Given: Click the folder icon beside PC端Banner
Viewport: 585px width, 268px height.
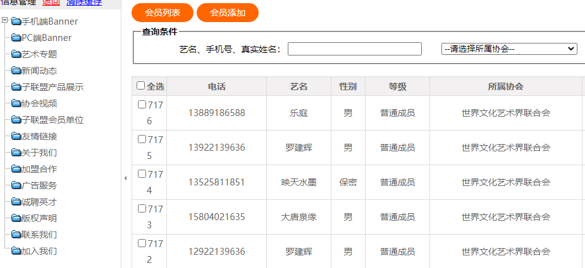Looking at the screenshot, I should [x=16, y=38].
